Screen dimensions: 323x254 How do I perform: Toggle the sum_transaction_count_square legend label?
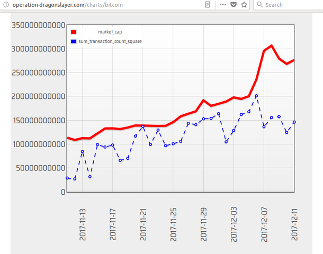[110, 41]
